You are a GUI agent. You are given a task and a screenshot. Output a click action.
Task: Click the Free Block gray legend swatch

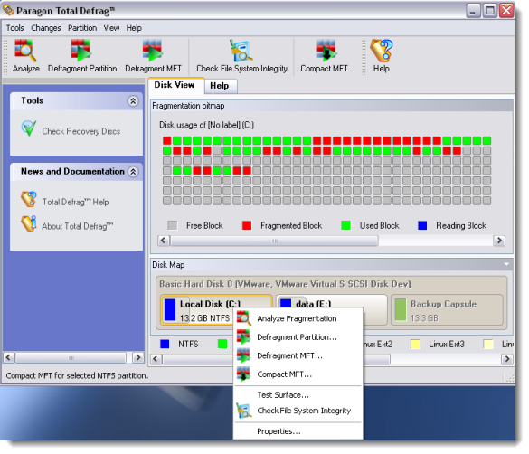pyautogui.click(x=173, y=225)
